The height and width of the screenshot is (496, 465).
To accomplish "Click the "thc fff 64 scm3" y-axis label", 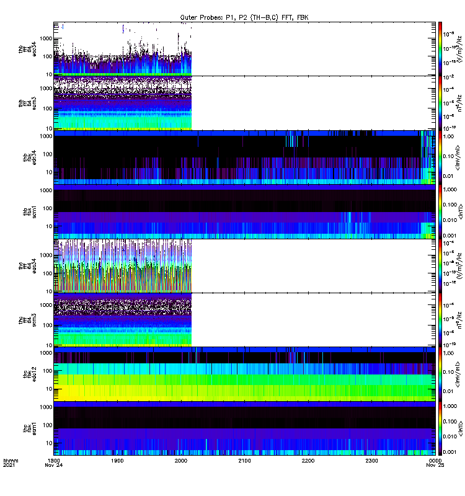I will [27, 320].
